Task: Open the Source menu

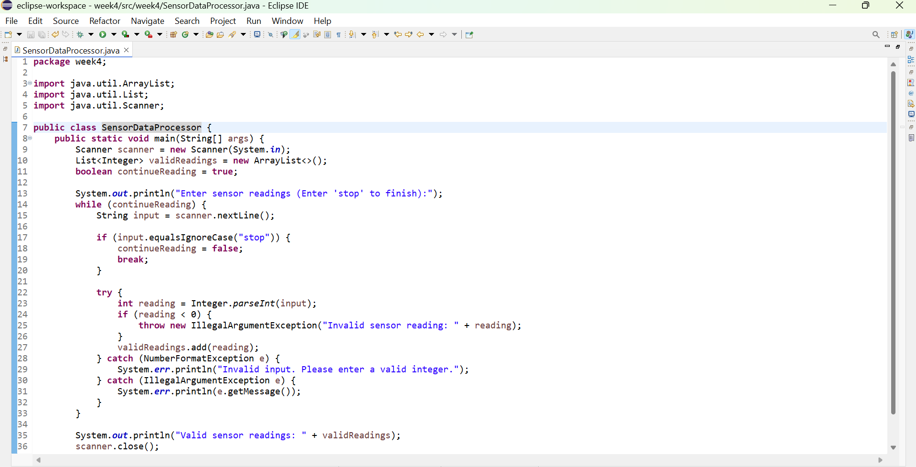Action: 66,21
